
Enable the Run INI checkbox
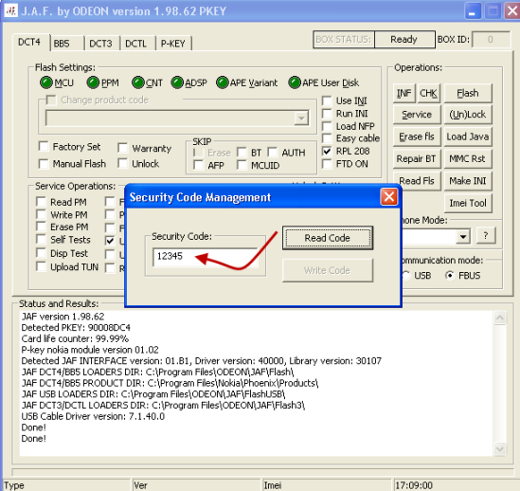[x=327, y=114]
